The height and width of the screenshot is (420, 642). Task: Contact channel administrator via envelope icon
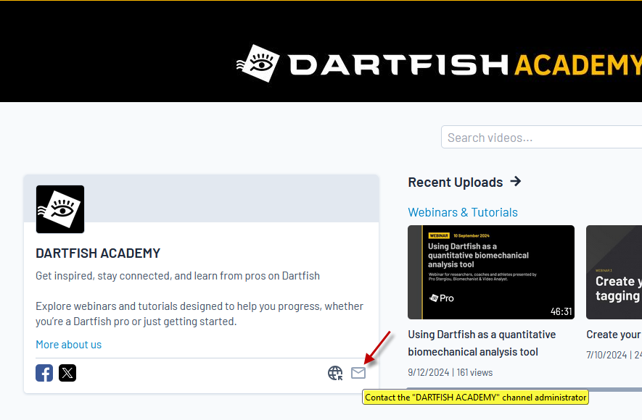(358, 373)
